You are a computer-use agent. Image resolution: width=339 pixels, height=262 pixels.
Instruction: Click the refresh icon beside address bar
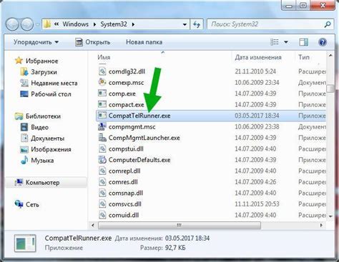(x=197, y=24)
